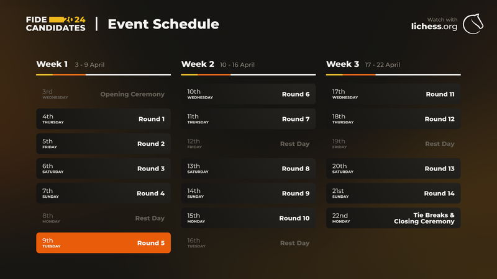Open the Opening Ceremony entry
The image size is (497, 279).
click(103, 94)
